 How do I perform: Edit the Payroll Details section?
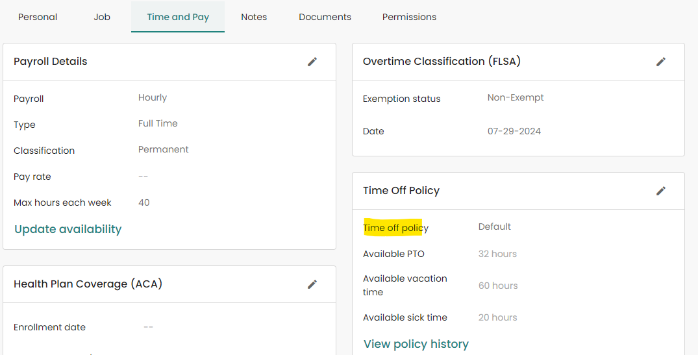pyautogui.click(x=312, y=62)
